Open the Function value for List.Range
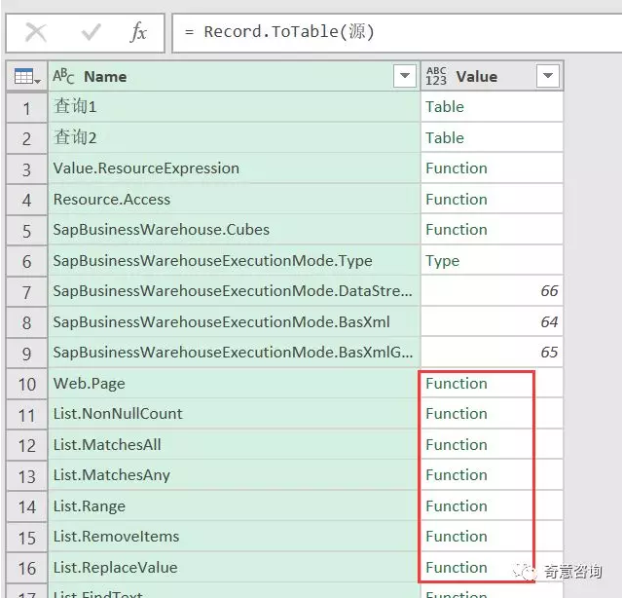The height and width of the screenshot is (598, 623). tap(457, 505)
